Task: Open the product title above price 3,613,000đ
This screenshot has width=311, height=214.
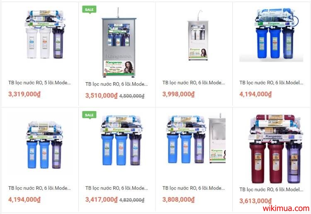Action: 271,190
